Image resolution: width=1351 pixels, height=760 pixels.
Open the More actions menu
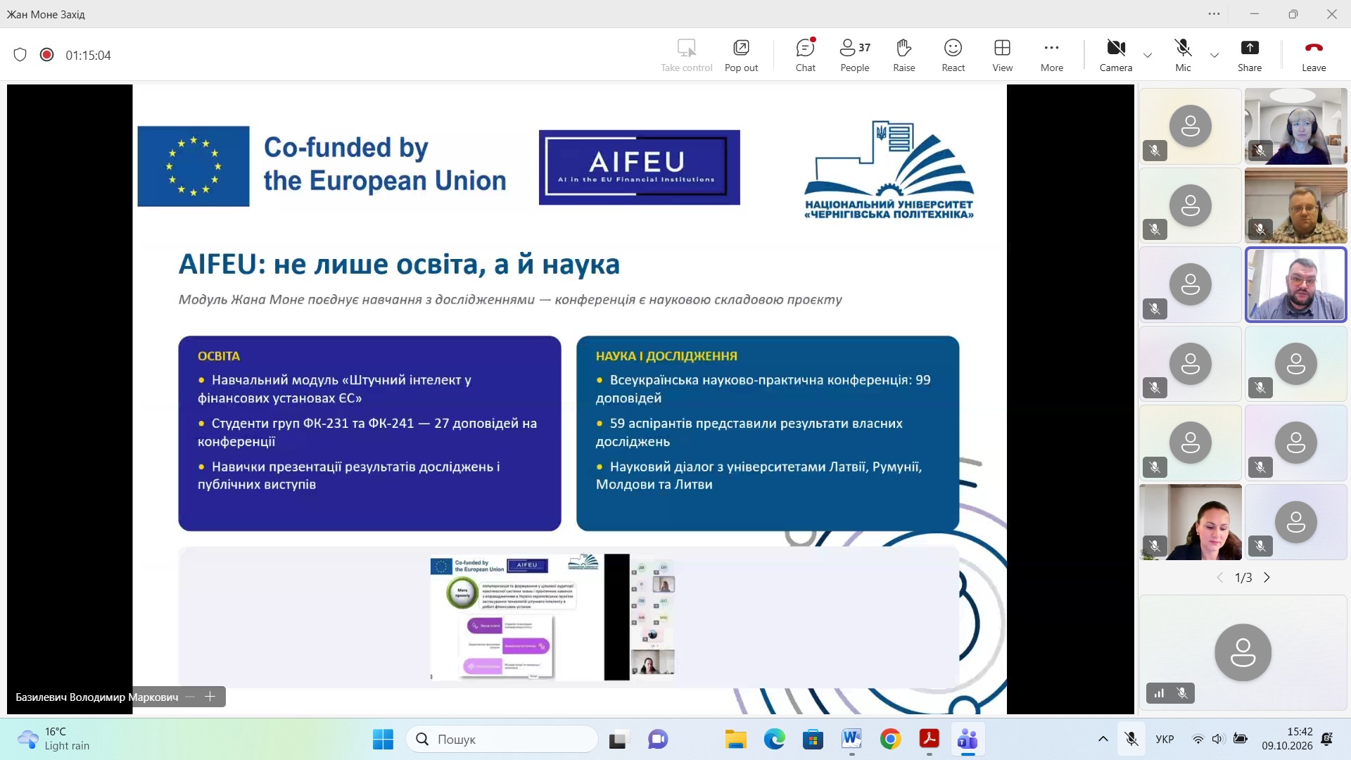1052,55
